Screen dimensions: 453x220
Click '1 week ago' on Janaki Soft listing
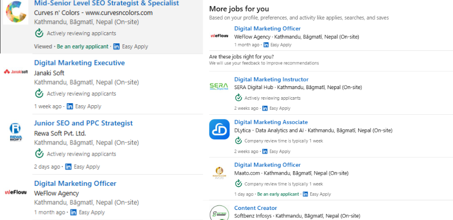(47, 106)
